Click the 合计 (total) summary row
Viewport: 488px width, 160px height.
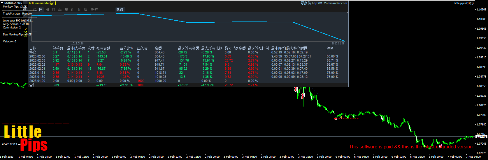[x=33, y=85]
